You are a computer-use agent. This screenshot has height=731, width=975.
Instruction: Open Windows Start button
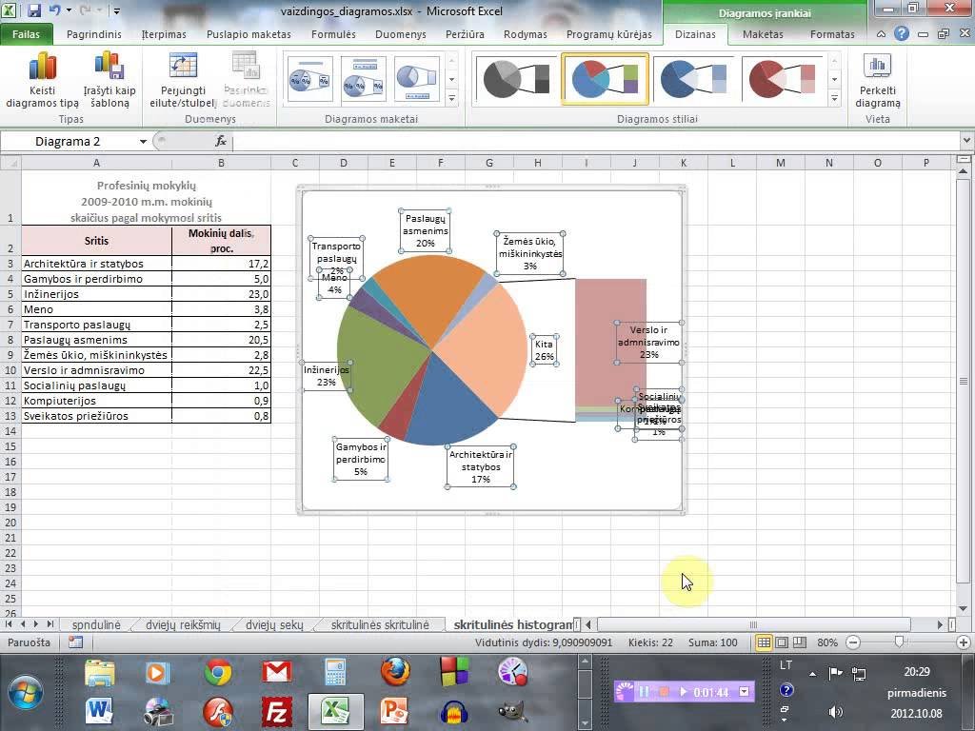(26, 693)
